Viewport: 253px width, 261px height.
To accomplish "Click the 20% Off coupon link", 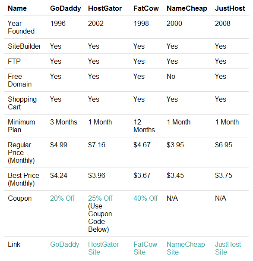I will [62, 198].
